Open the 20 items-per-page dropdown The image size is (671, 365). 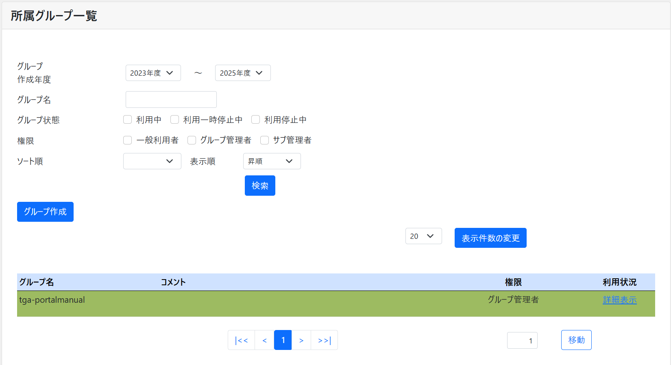click(x=423, y=236)
